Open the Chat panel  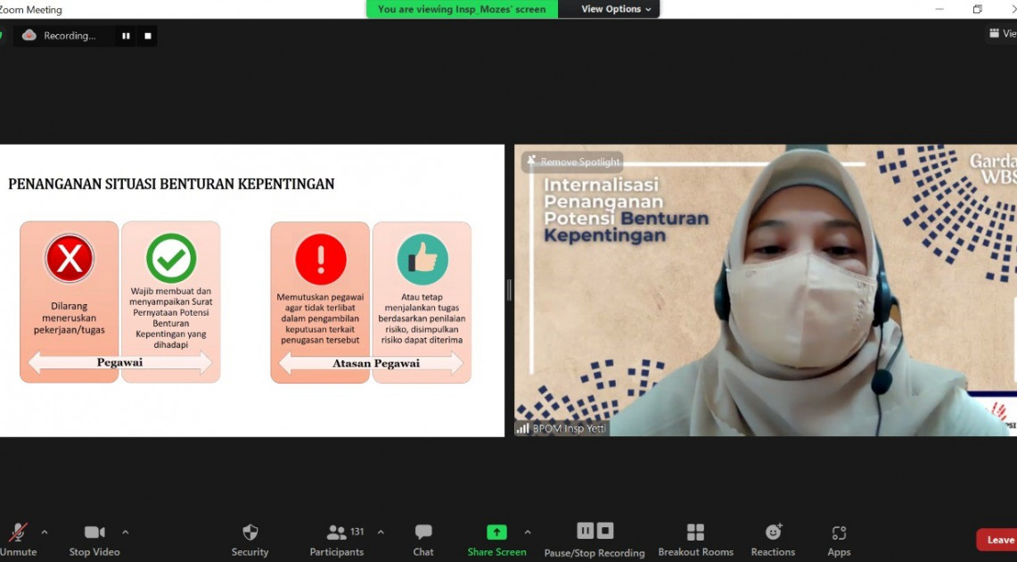pos(423,533)
